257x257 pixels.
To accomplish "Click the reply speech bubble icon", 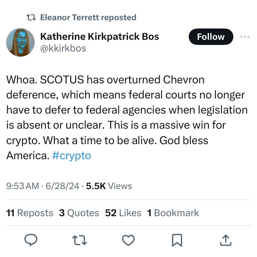I will tap(33, 240).
